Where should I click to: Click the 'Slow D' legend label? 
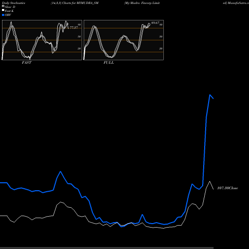(10, 7)
